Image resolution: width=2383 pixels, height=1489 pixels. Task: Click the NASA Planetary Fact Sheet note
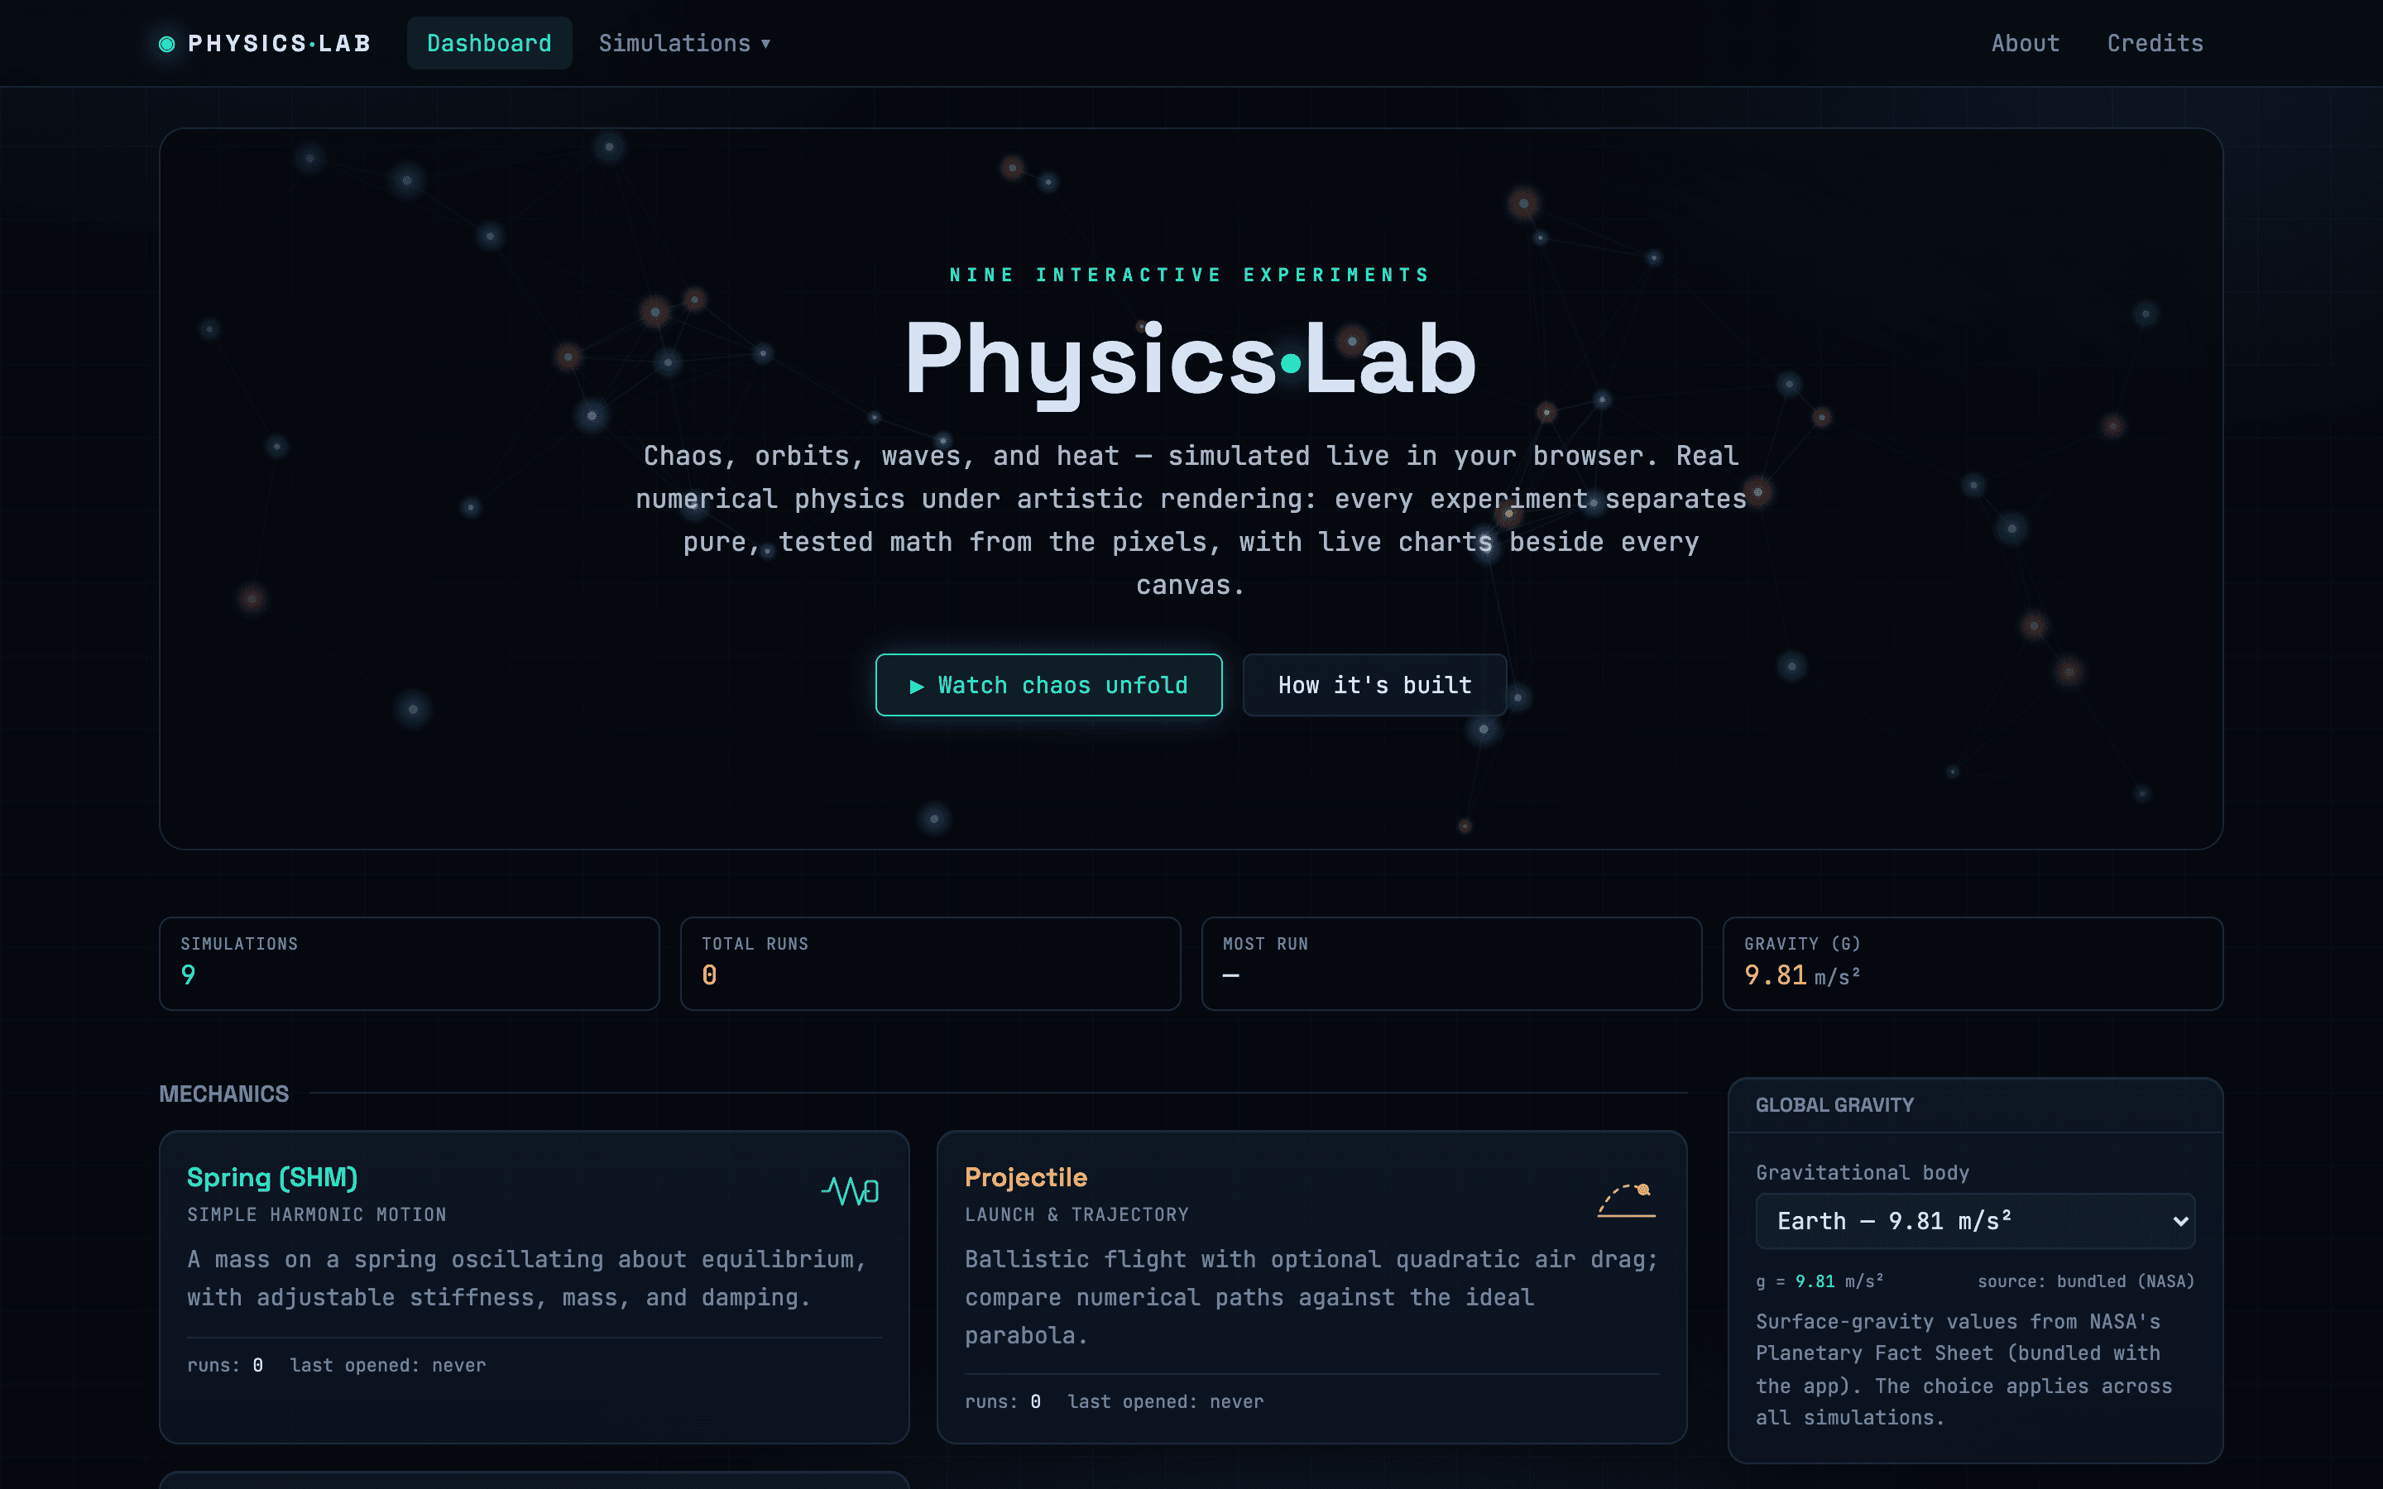click(1963, 1369)
